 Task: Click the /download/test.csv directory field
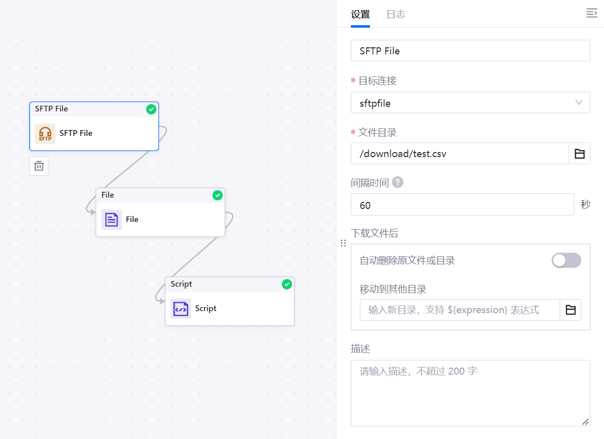(x=459, y=154)
